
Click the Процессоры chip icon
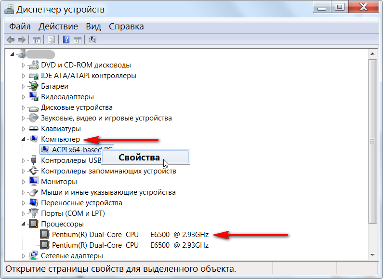coord(33,224)
